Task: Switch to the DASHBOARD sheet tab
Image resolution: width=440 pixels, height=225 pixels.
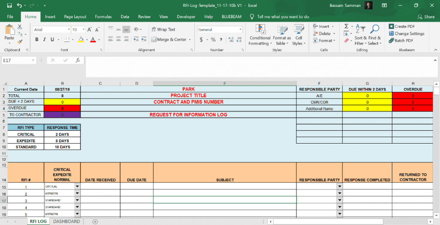Action: tap(67, 222)
